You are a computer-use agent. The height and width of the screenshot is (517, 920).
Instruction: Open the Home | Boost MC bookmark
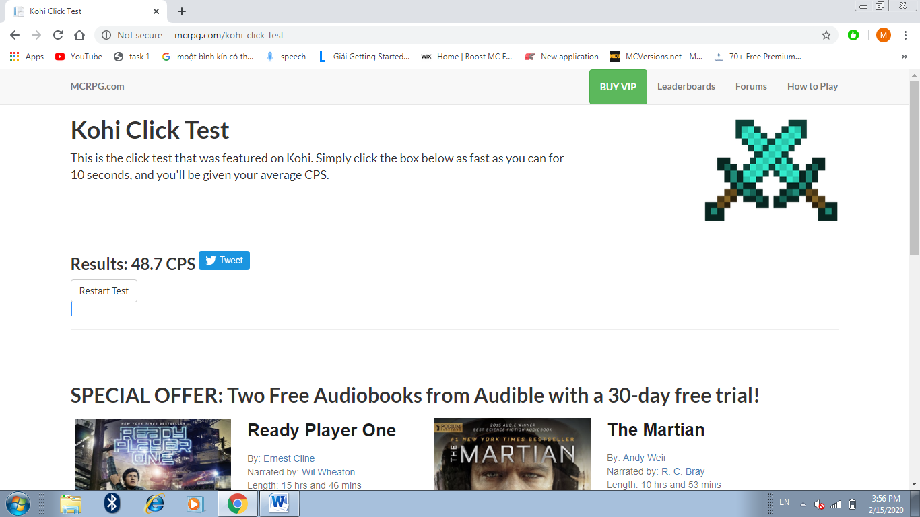467,57
